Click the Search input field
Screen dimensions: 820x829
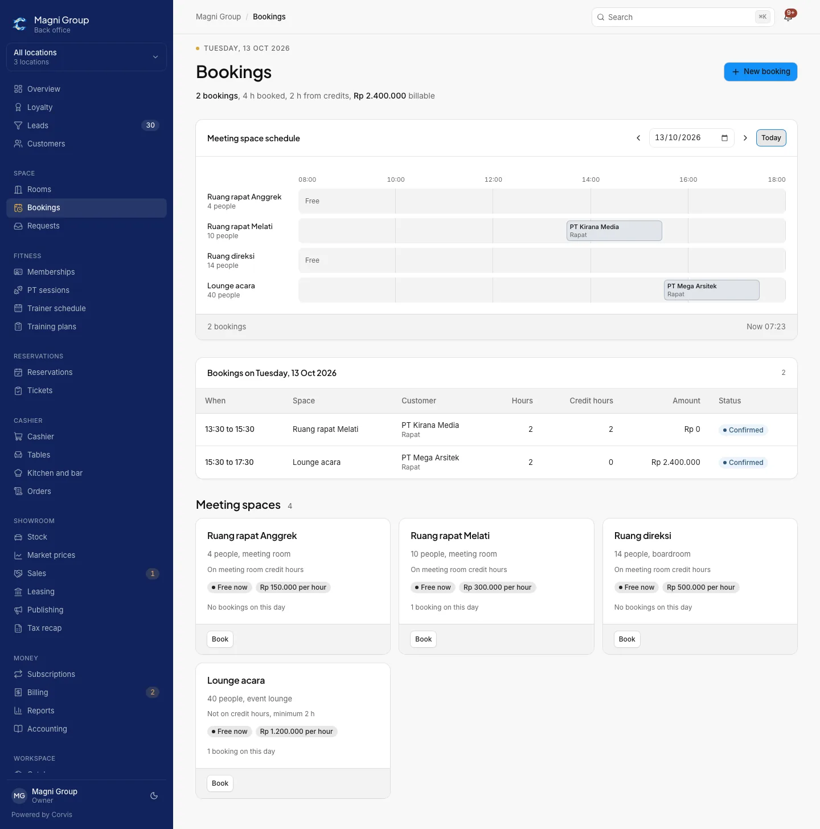[x=683, y=17]
